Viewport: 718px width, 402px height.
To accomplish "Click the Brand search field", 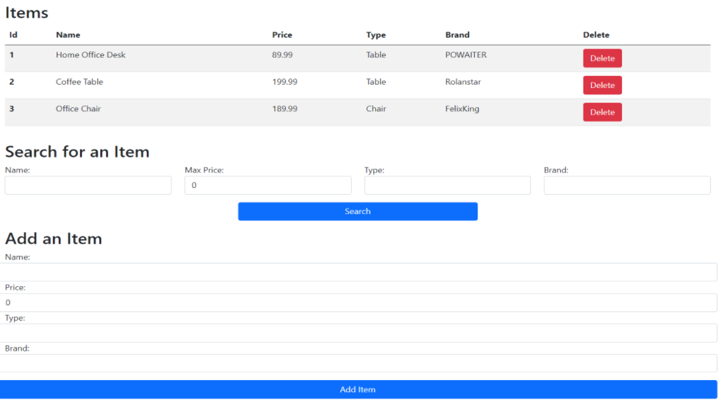I will point(627,185).
